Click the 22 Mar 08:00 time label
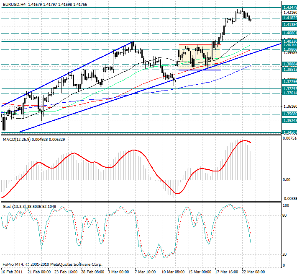Viewport: 297px width, 275px height. [254, 272]
